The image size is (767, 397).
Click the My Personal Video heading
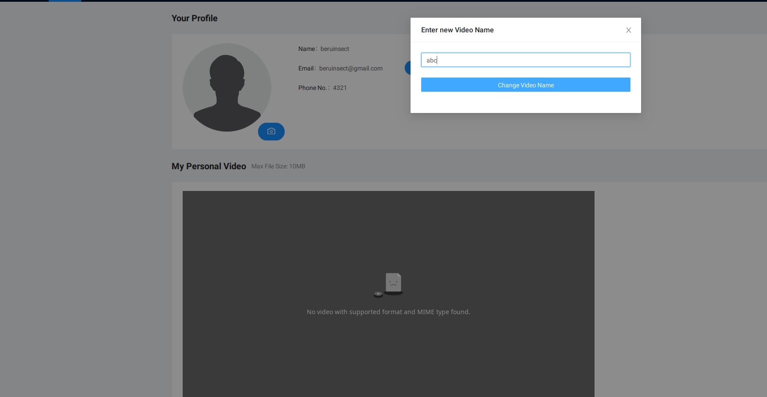coord(209,166)
